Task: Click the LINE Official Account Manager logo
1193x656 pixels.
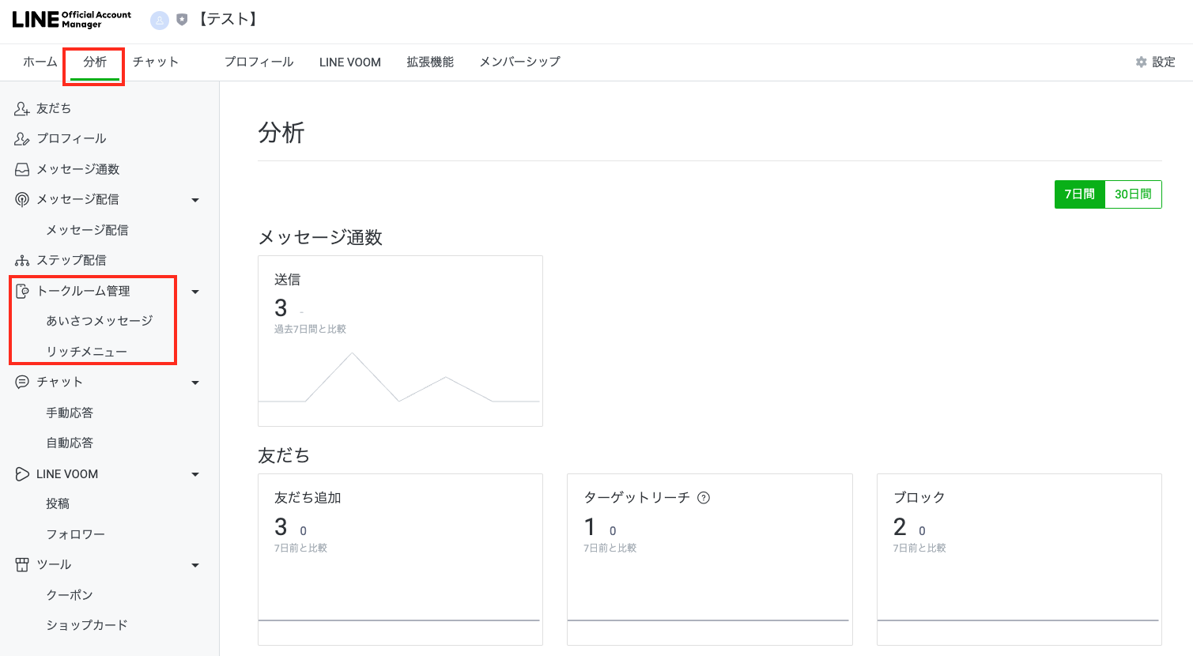Action: 72,20
